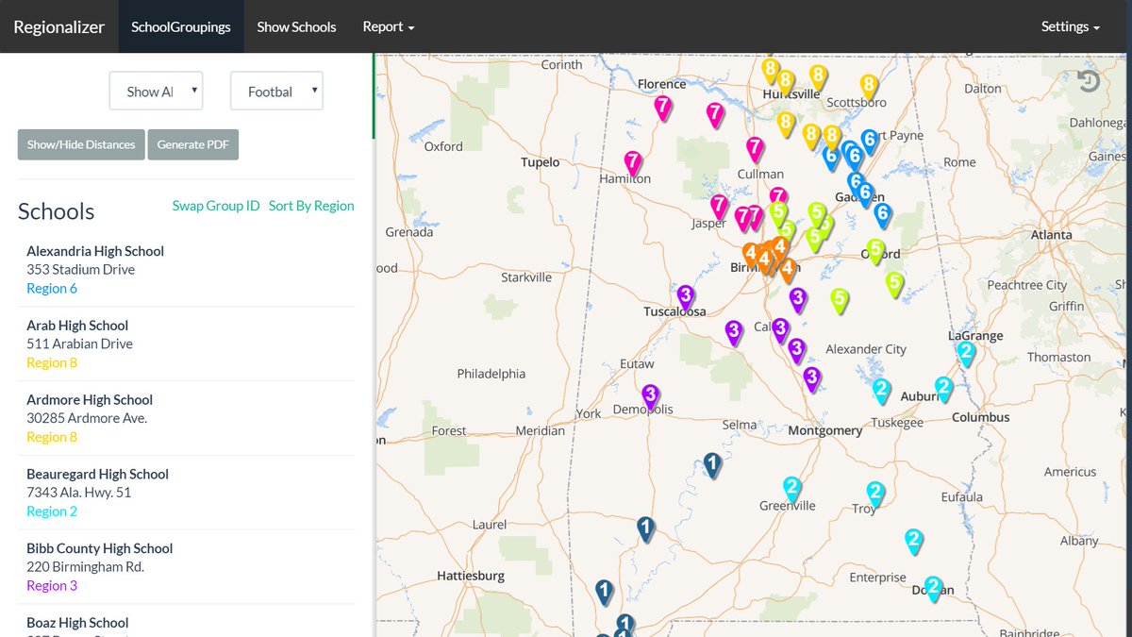Viewport: 1132px width, 637px height.
Task: Click the Sort By Region link
Action: tap(311, 205)
